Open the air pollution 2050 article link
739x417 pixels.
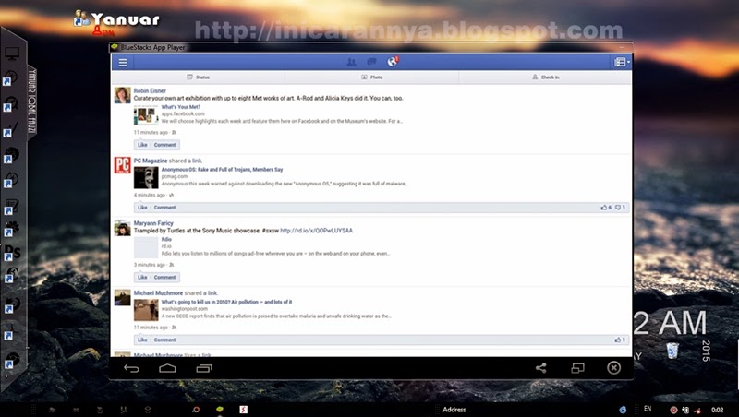226,302
